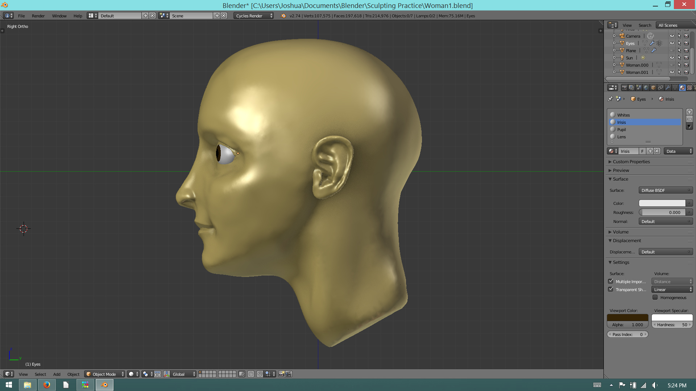
Task: Show Woman.000 using its eye toggle
Action: (672, 65)
